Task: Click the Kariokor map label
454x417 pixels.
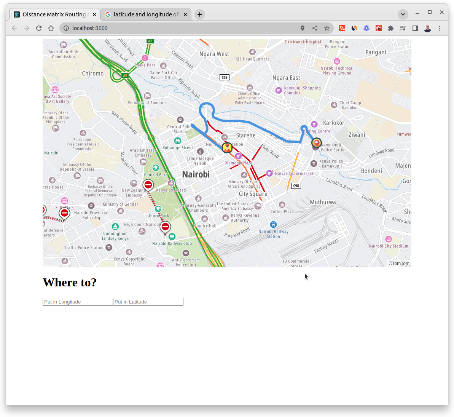Action: [333, 123]
